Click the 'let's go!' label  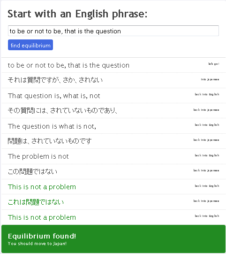coord(214,64)
